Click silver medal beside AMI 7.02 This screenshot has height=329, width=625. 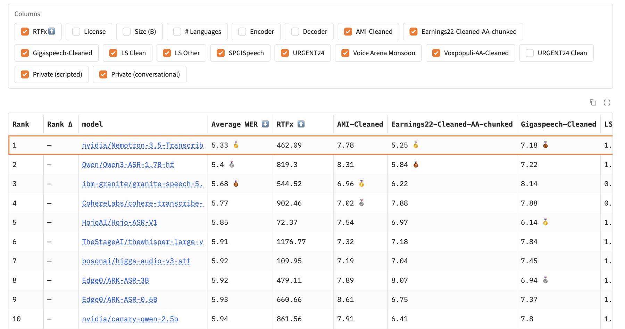tap(361, 203)
